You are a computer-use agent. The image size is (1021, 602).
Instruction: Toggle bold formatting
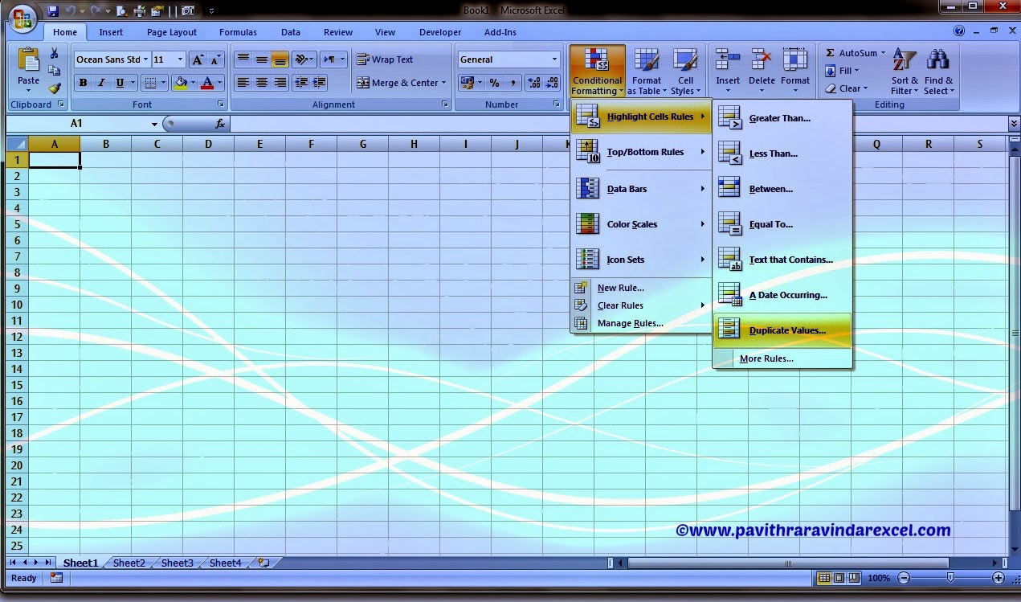(83, 83)
